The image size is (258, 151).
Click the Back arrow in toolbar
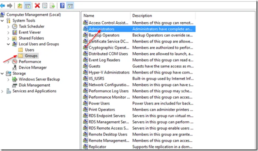coord(3,5)
